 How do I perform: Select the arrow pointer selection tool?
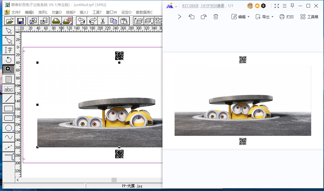pos(8,31)
